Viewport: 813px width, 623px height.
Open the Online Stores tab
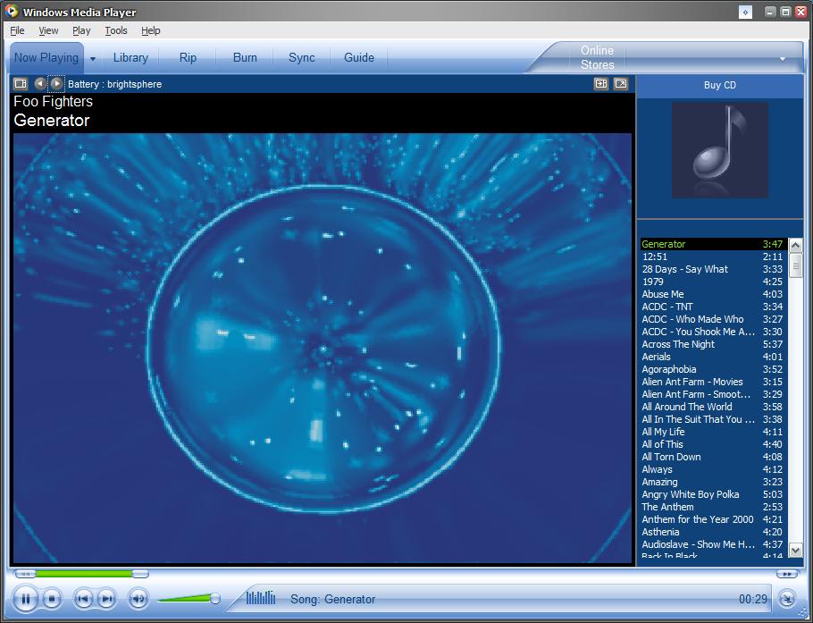pyautogui.click(x=598, y=57)
